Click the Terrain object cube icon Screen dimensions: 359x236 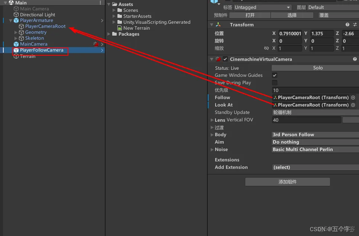click(16, 56)
